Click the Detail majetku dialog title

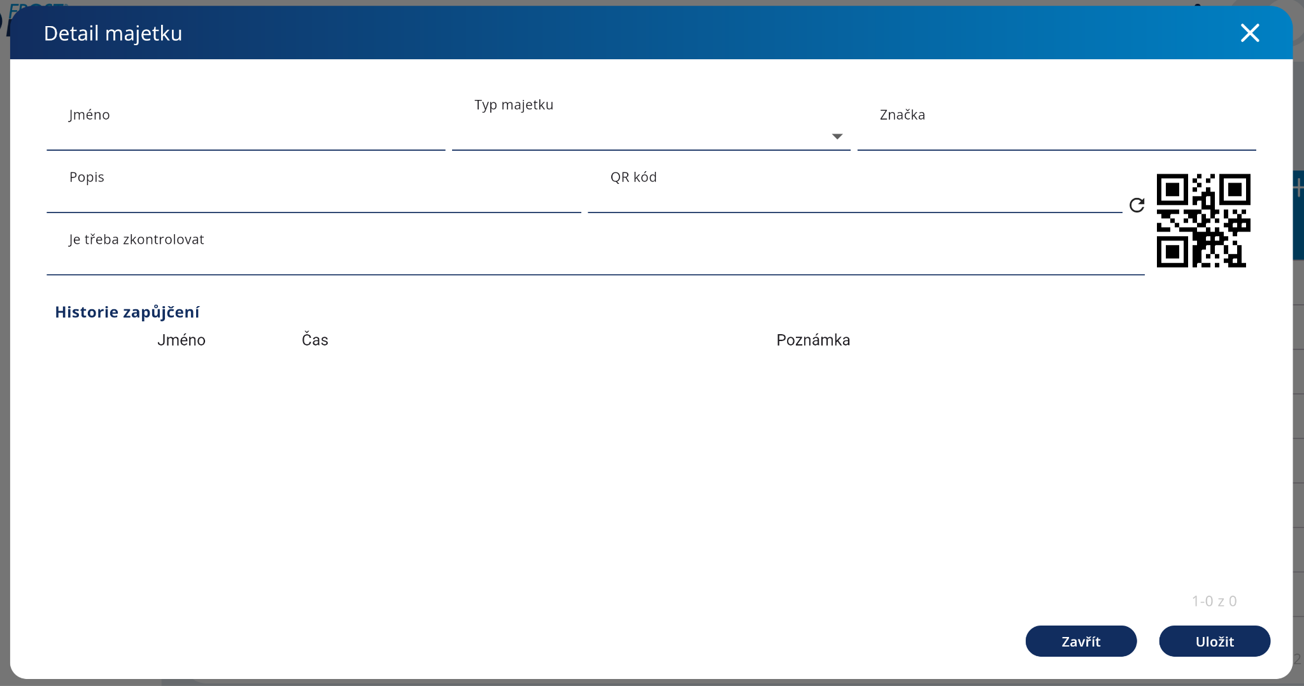click(113, 34)
